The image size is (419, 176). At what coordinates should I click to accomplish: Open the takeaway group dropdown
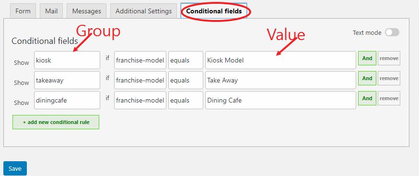(67, 80)
